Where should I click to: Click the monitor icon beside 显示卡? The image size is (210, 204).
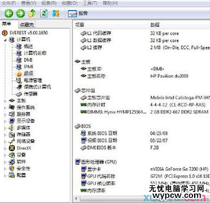pyautogui.click(x=84, y=169)
